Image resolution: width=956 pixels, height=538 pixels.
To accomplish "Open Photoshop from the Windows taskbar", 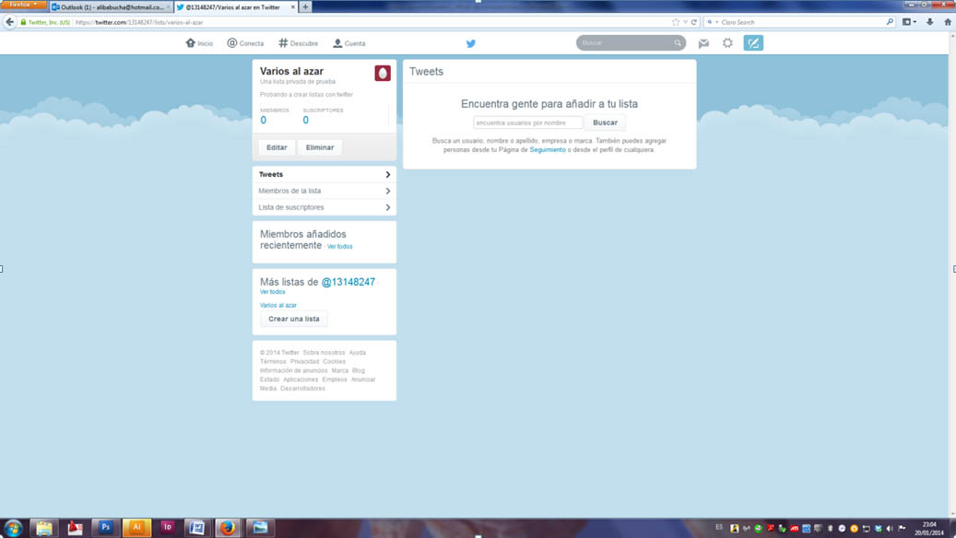I will pos(105,527).
